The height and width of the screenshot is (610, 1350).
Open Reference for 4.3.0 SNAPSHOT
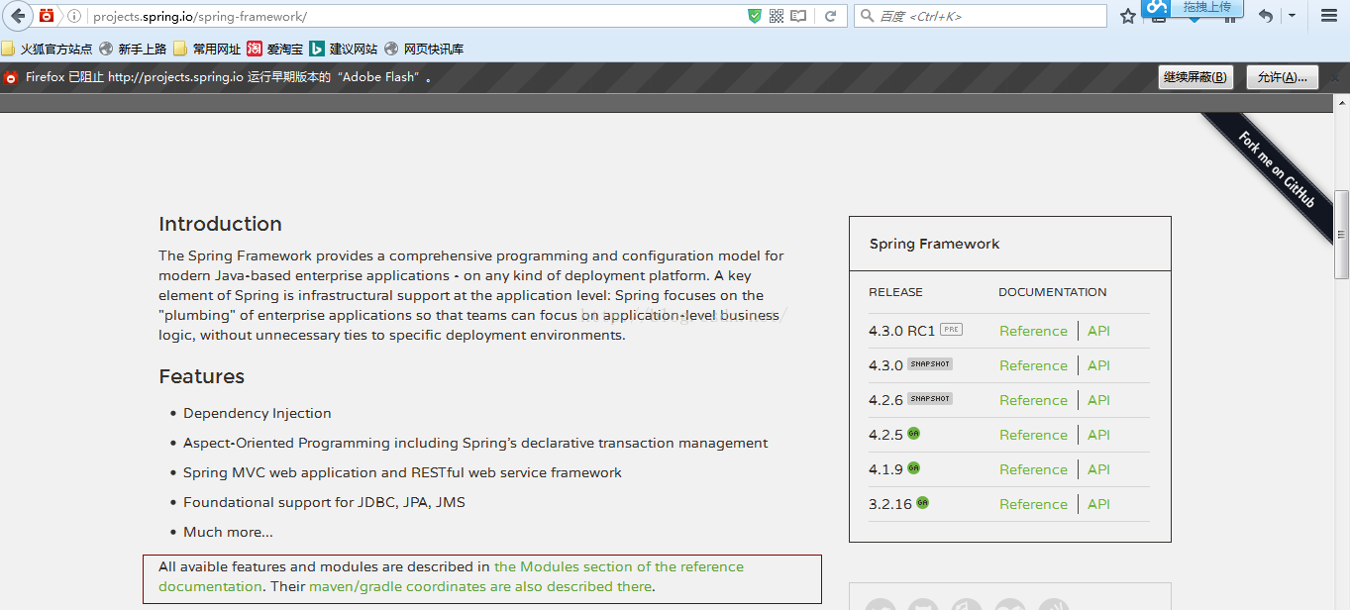tap(1033, 365)
